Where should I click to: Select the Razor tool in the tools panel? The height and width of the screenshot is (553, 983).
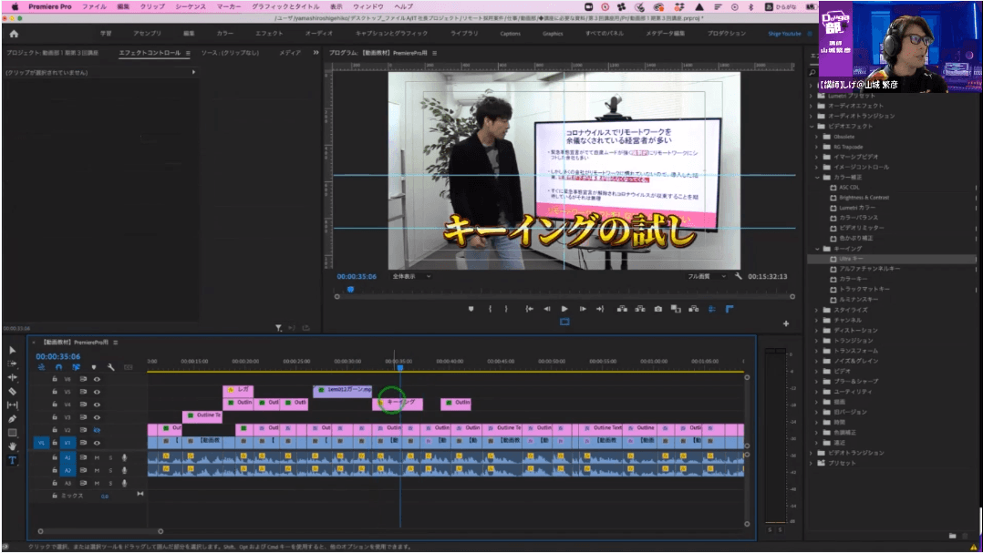(x=13, y=391)
